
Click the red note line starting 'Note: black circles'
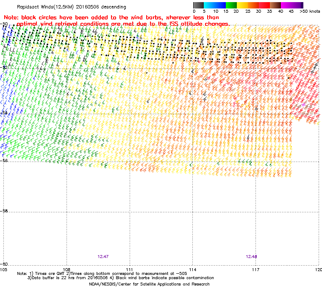pyautogui.click(x=111, y=17)
